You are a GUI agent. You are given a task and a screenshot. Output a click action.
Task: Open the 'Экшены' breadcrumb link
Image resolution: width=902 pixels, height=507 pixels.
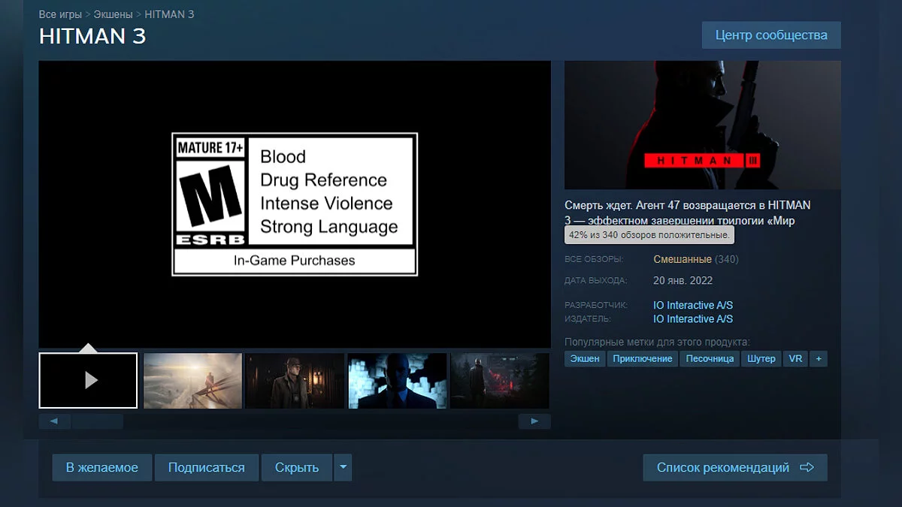tap(114, 14)
